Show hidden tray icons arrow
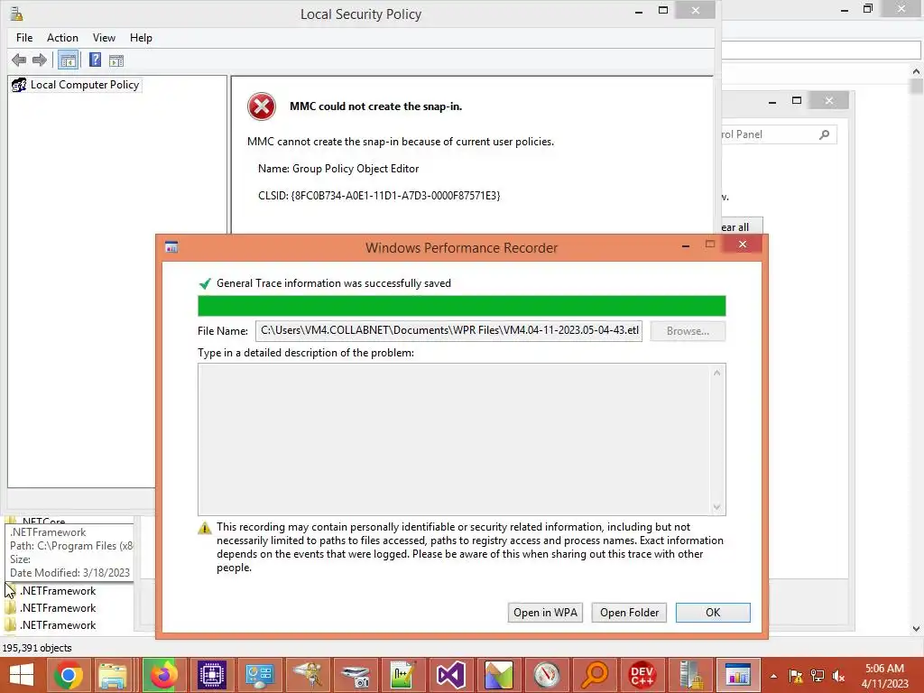 point(773,676)
